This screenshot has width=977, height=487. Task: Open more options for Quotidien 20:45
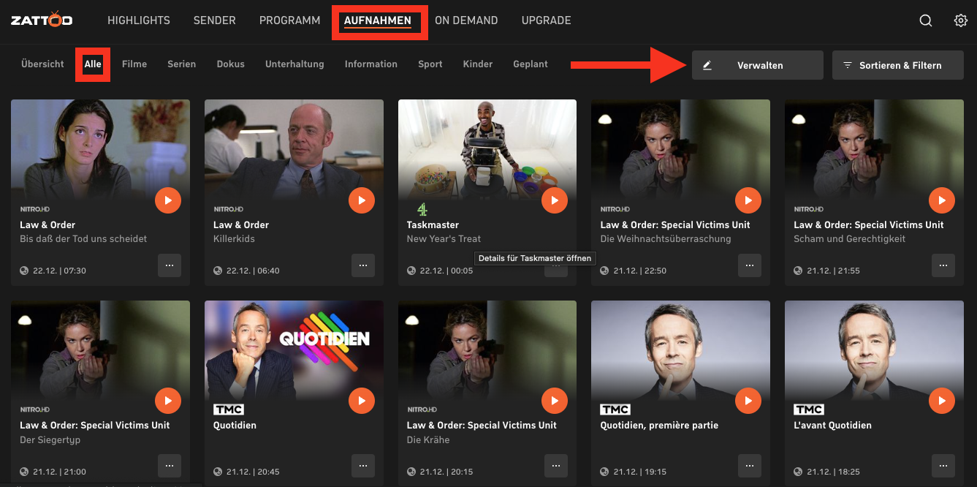(363, 466)
